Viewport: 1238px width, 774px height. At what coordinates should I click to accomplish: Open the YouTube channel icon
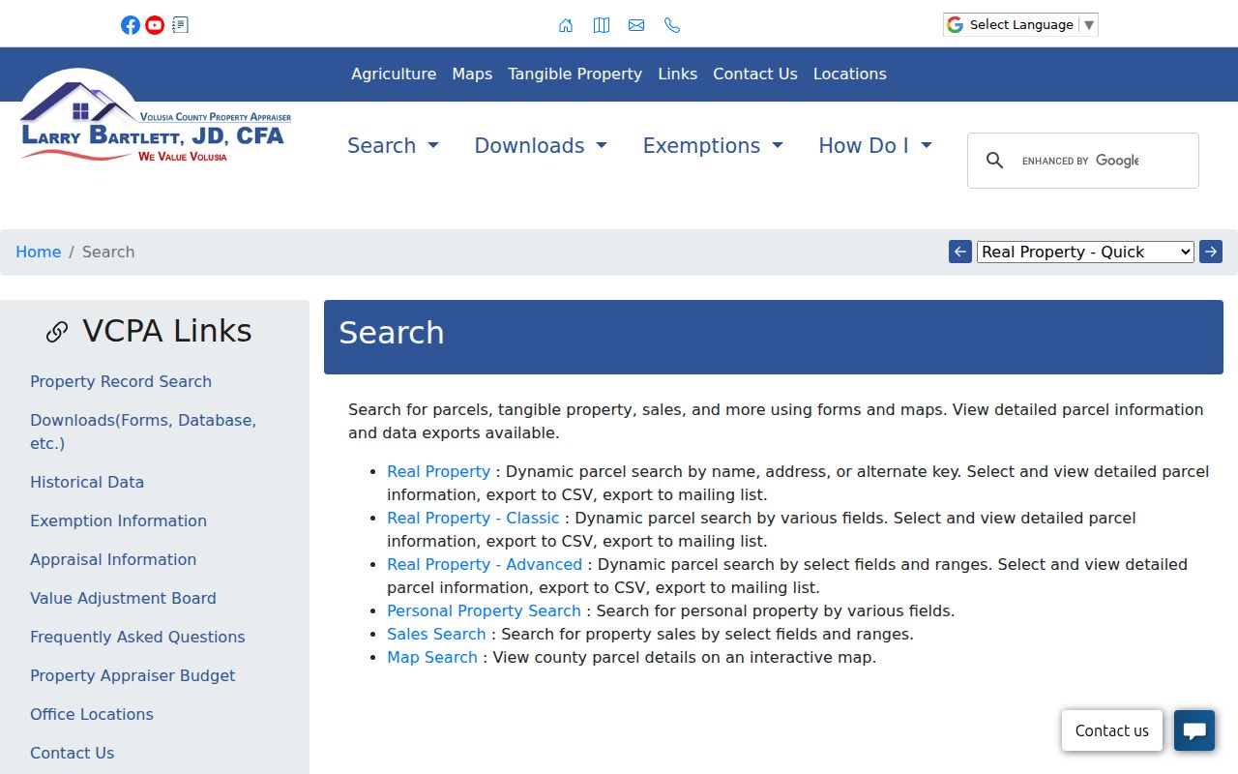155,25
